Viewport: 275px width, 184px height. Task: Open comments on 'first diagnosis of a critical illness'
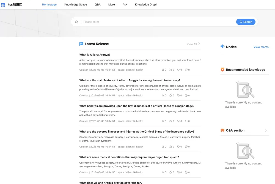click(x=186, y=121)
